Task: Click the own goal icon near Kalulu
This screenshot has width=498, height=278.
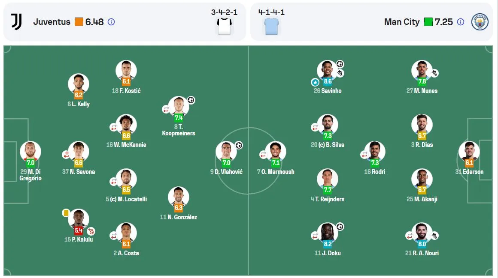Action: [x=91, y=231]
